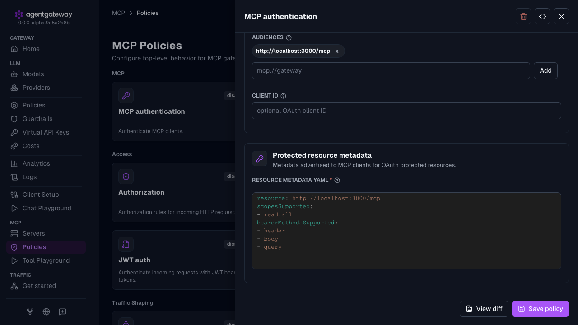Click the feedback message icon in footer

pyautogui.click(x=63, y=311)
